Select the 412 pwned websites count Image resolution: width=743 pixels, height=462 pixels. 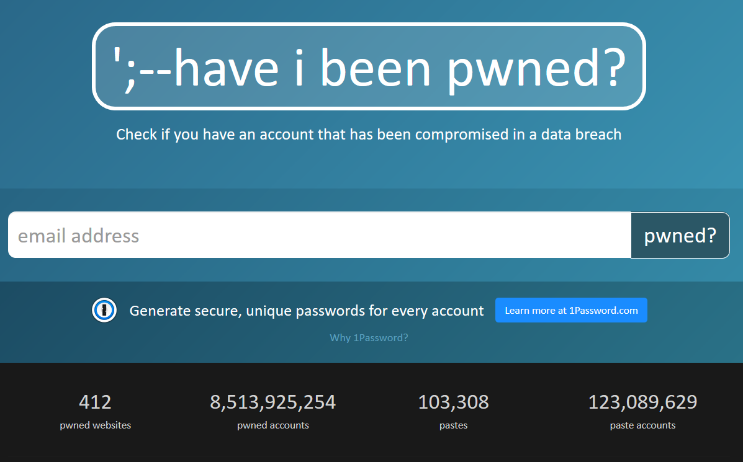point(95,402)
